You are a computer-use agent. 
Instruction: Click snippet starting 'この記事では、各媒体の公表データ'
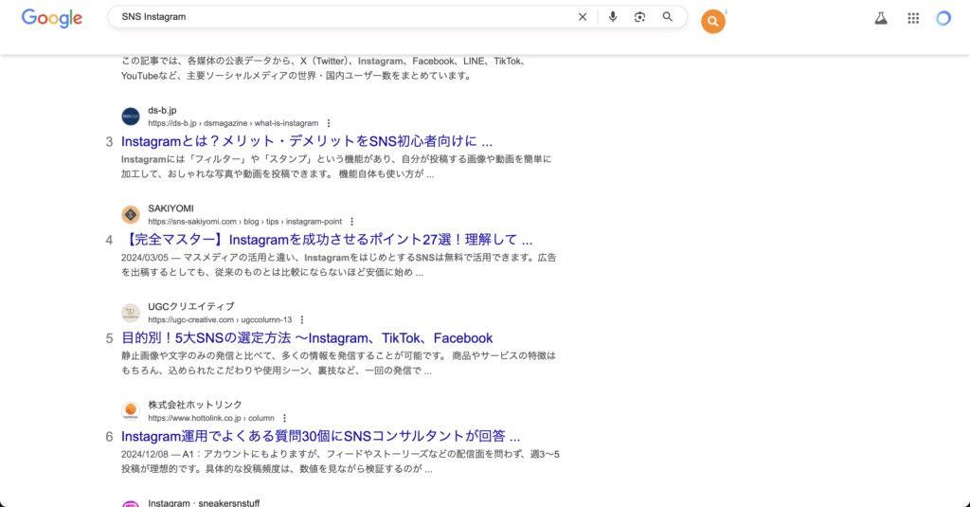coord(325,69)
